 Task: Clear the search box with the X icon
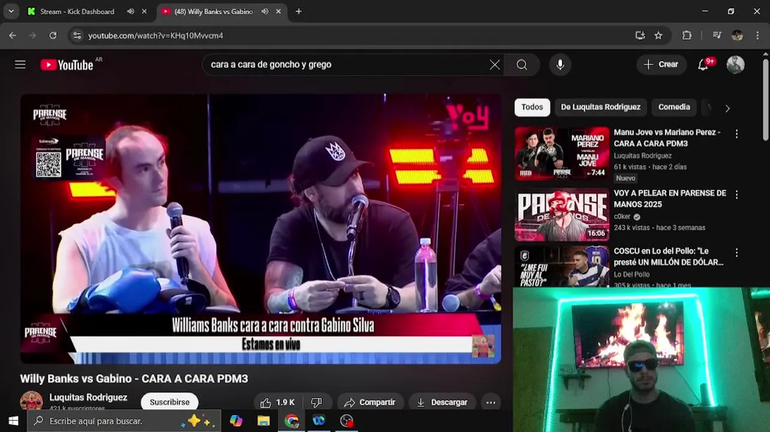495,65
